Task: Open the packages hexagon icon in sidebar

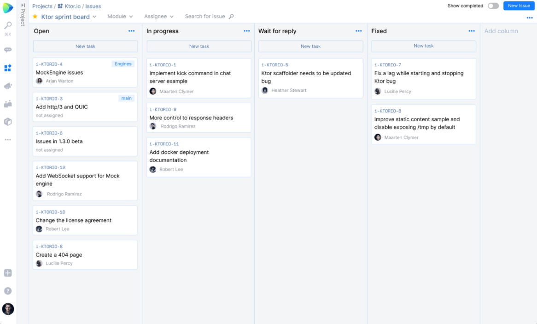Action: coord(8,122)
